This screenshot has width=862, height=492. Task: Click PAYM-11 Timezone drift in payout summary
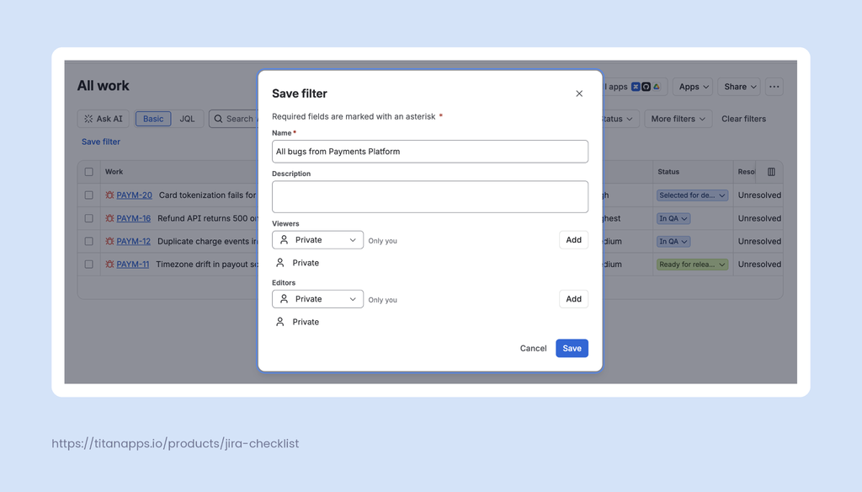[x=207, y=265]
